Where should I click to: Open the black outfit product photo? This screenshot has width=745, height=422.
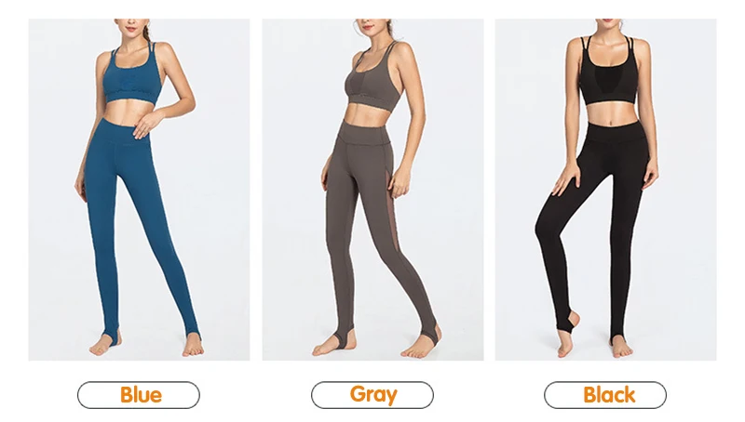pos(606,190)
